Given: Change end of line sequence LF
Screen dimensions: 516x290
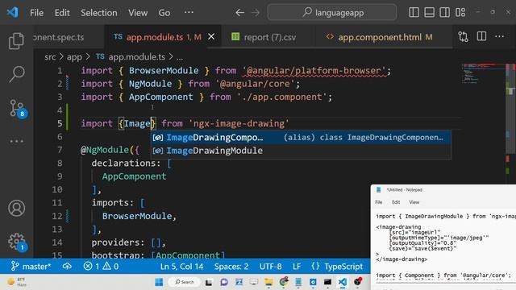Looking at the screenshot, I should (297, 267).
